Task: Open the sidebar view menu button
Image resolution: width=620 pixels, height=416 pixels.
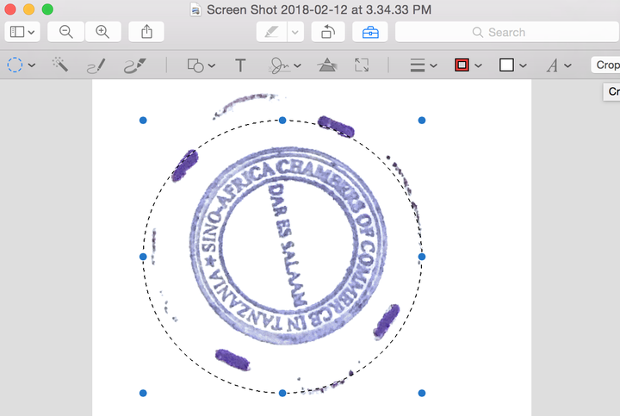Action: [x=22, y=32]
